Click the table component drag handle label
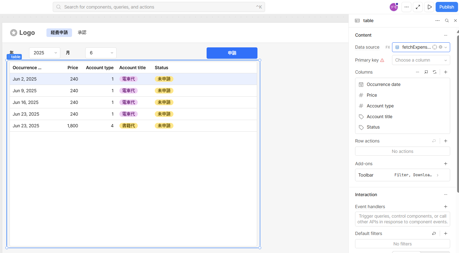Image resolution: width=459 pixels, height=253 pixels. [x=14, y=57]
